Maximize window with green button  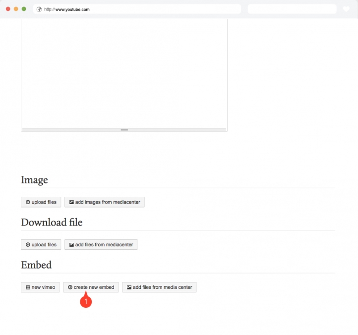(24, 9)
